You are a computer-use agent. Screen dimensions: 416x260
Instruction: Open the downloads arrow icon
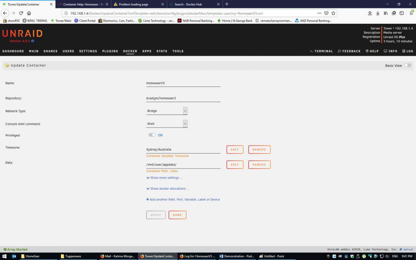(x=378, y=13)
